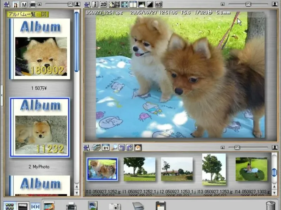The width and height of the screenshot is (281, 210).
Task: Click the digital camera icon in bottom bar
Action: tap(115, 206)
